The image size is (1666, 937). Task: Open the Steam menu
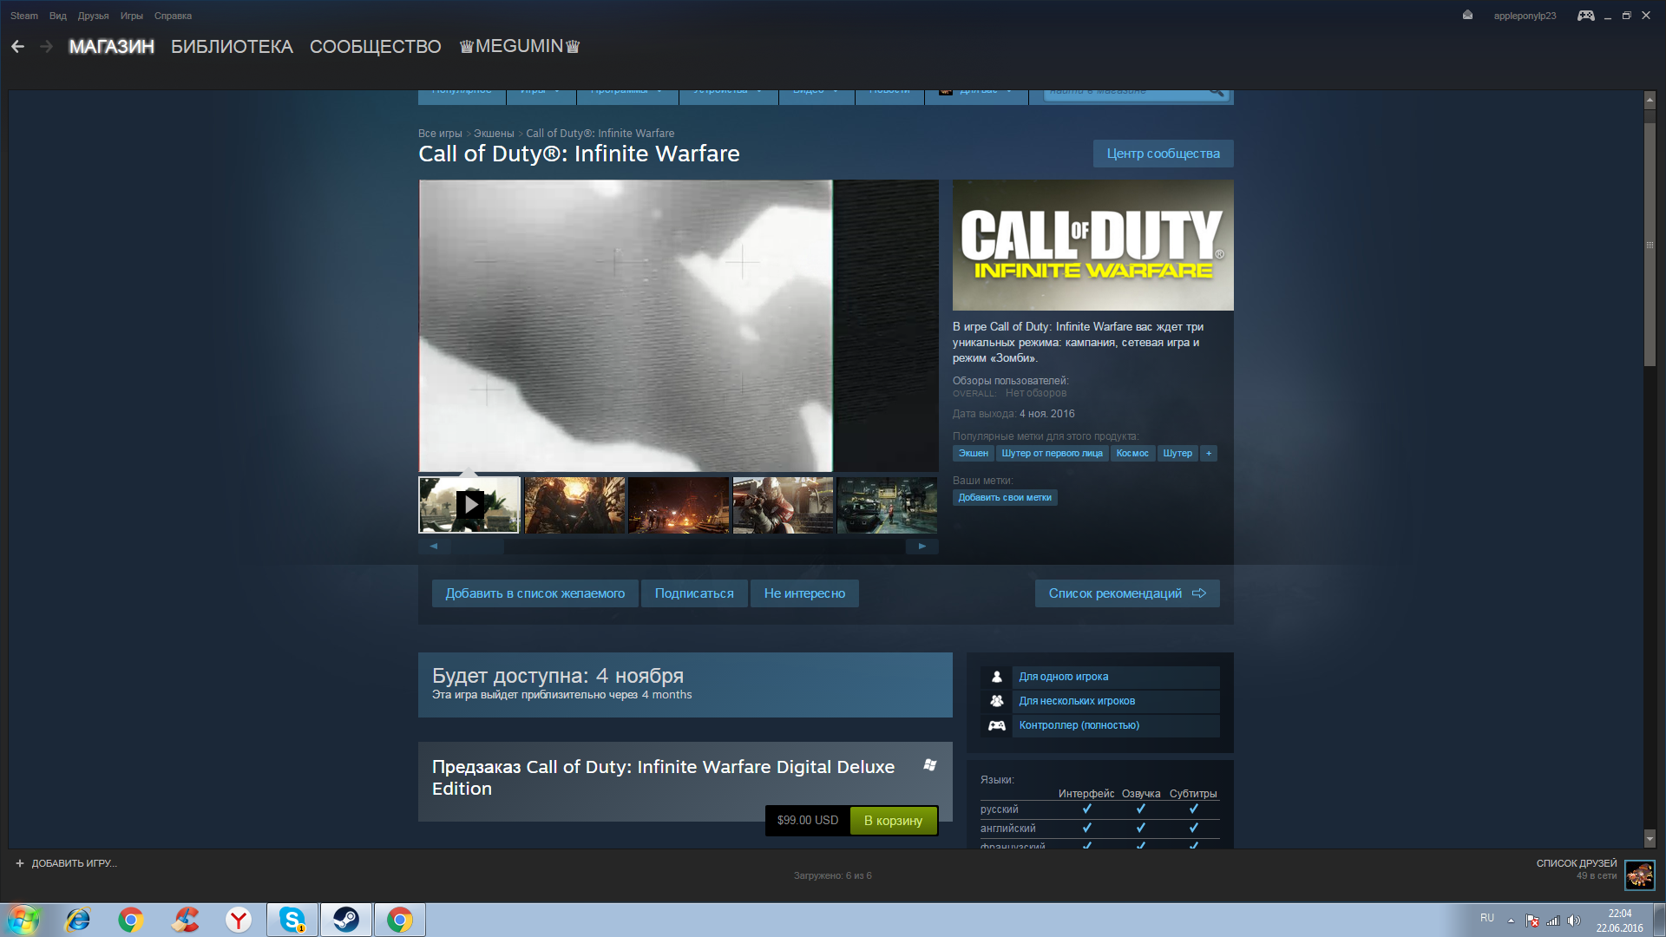coord(24,16)
